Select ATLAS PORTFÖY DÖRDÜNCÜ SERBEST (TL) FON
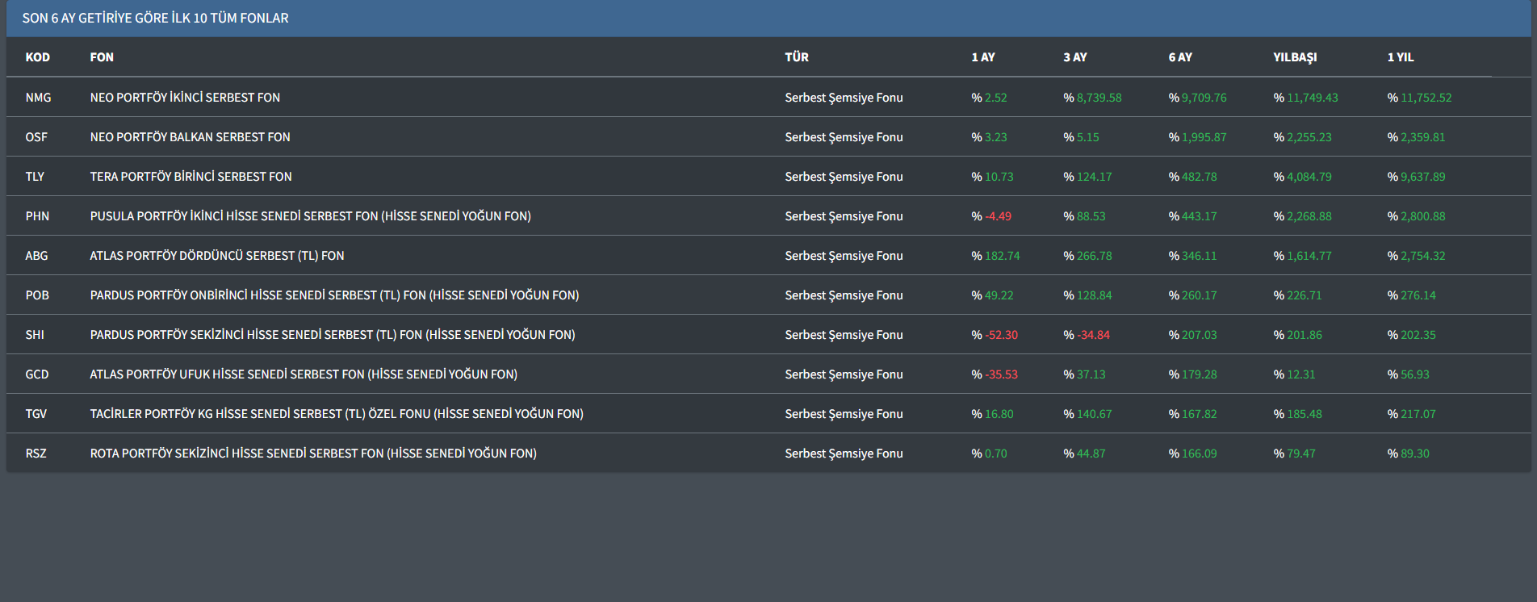 (x=216, y=256)
